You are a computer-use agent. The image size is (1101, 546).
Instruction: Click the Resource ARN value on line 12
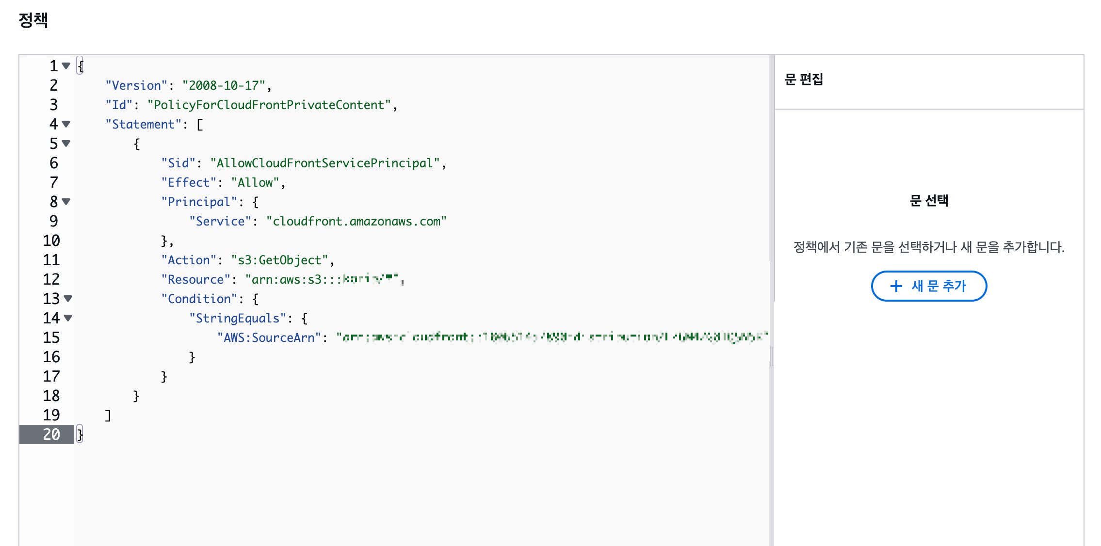point(323,279)
